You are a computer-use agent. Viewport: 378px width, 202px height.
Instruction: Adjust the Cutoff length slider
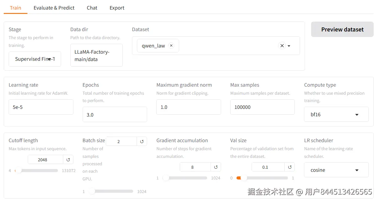(36, 170)
